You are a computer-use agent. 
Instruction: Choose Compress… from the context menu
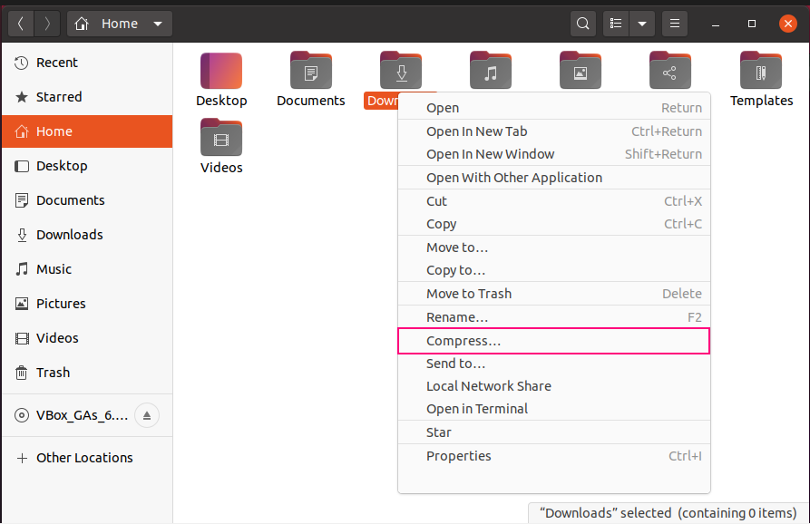(554, 341)
